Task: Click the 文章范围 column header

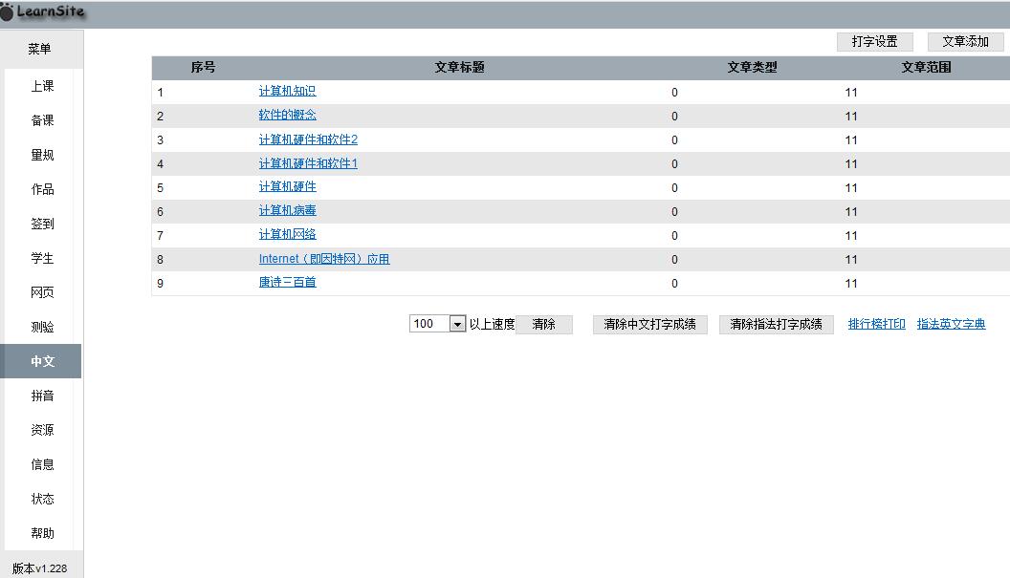Action: point(926,68)
